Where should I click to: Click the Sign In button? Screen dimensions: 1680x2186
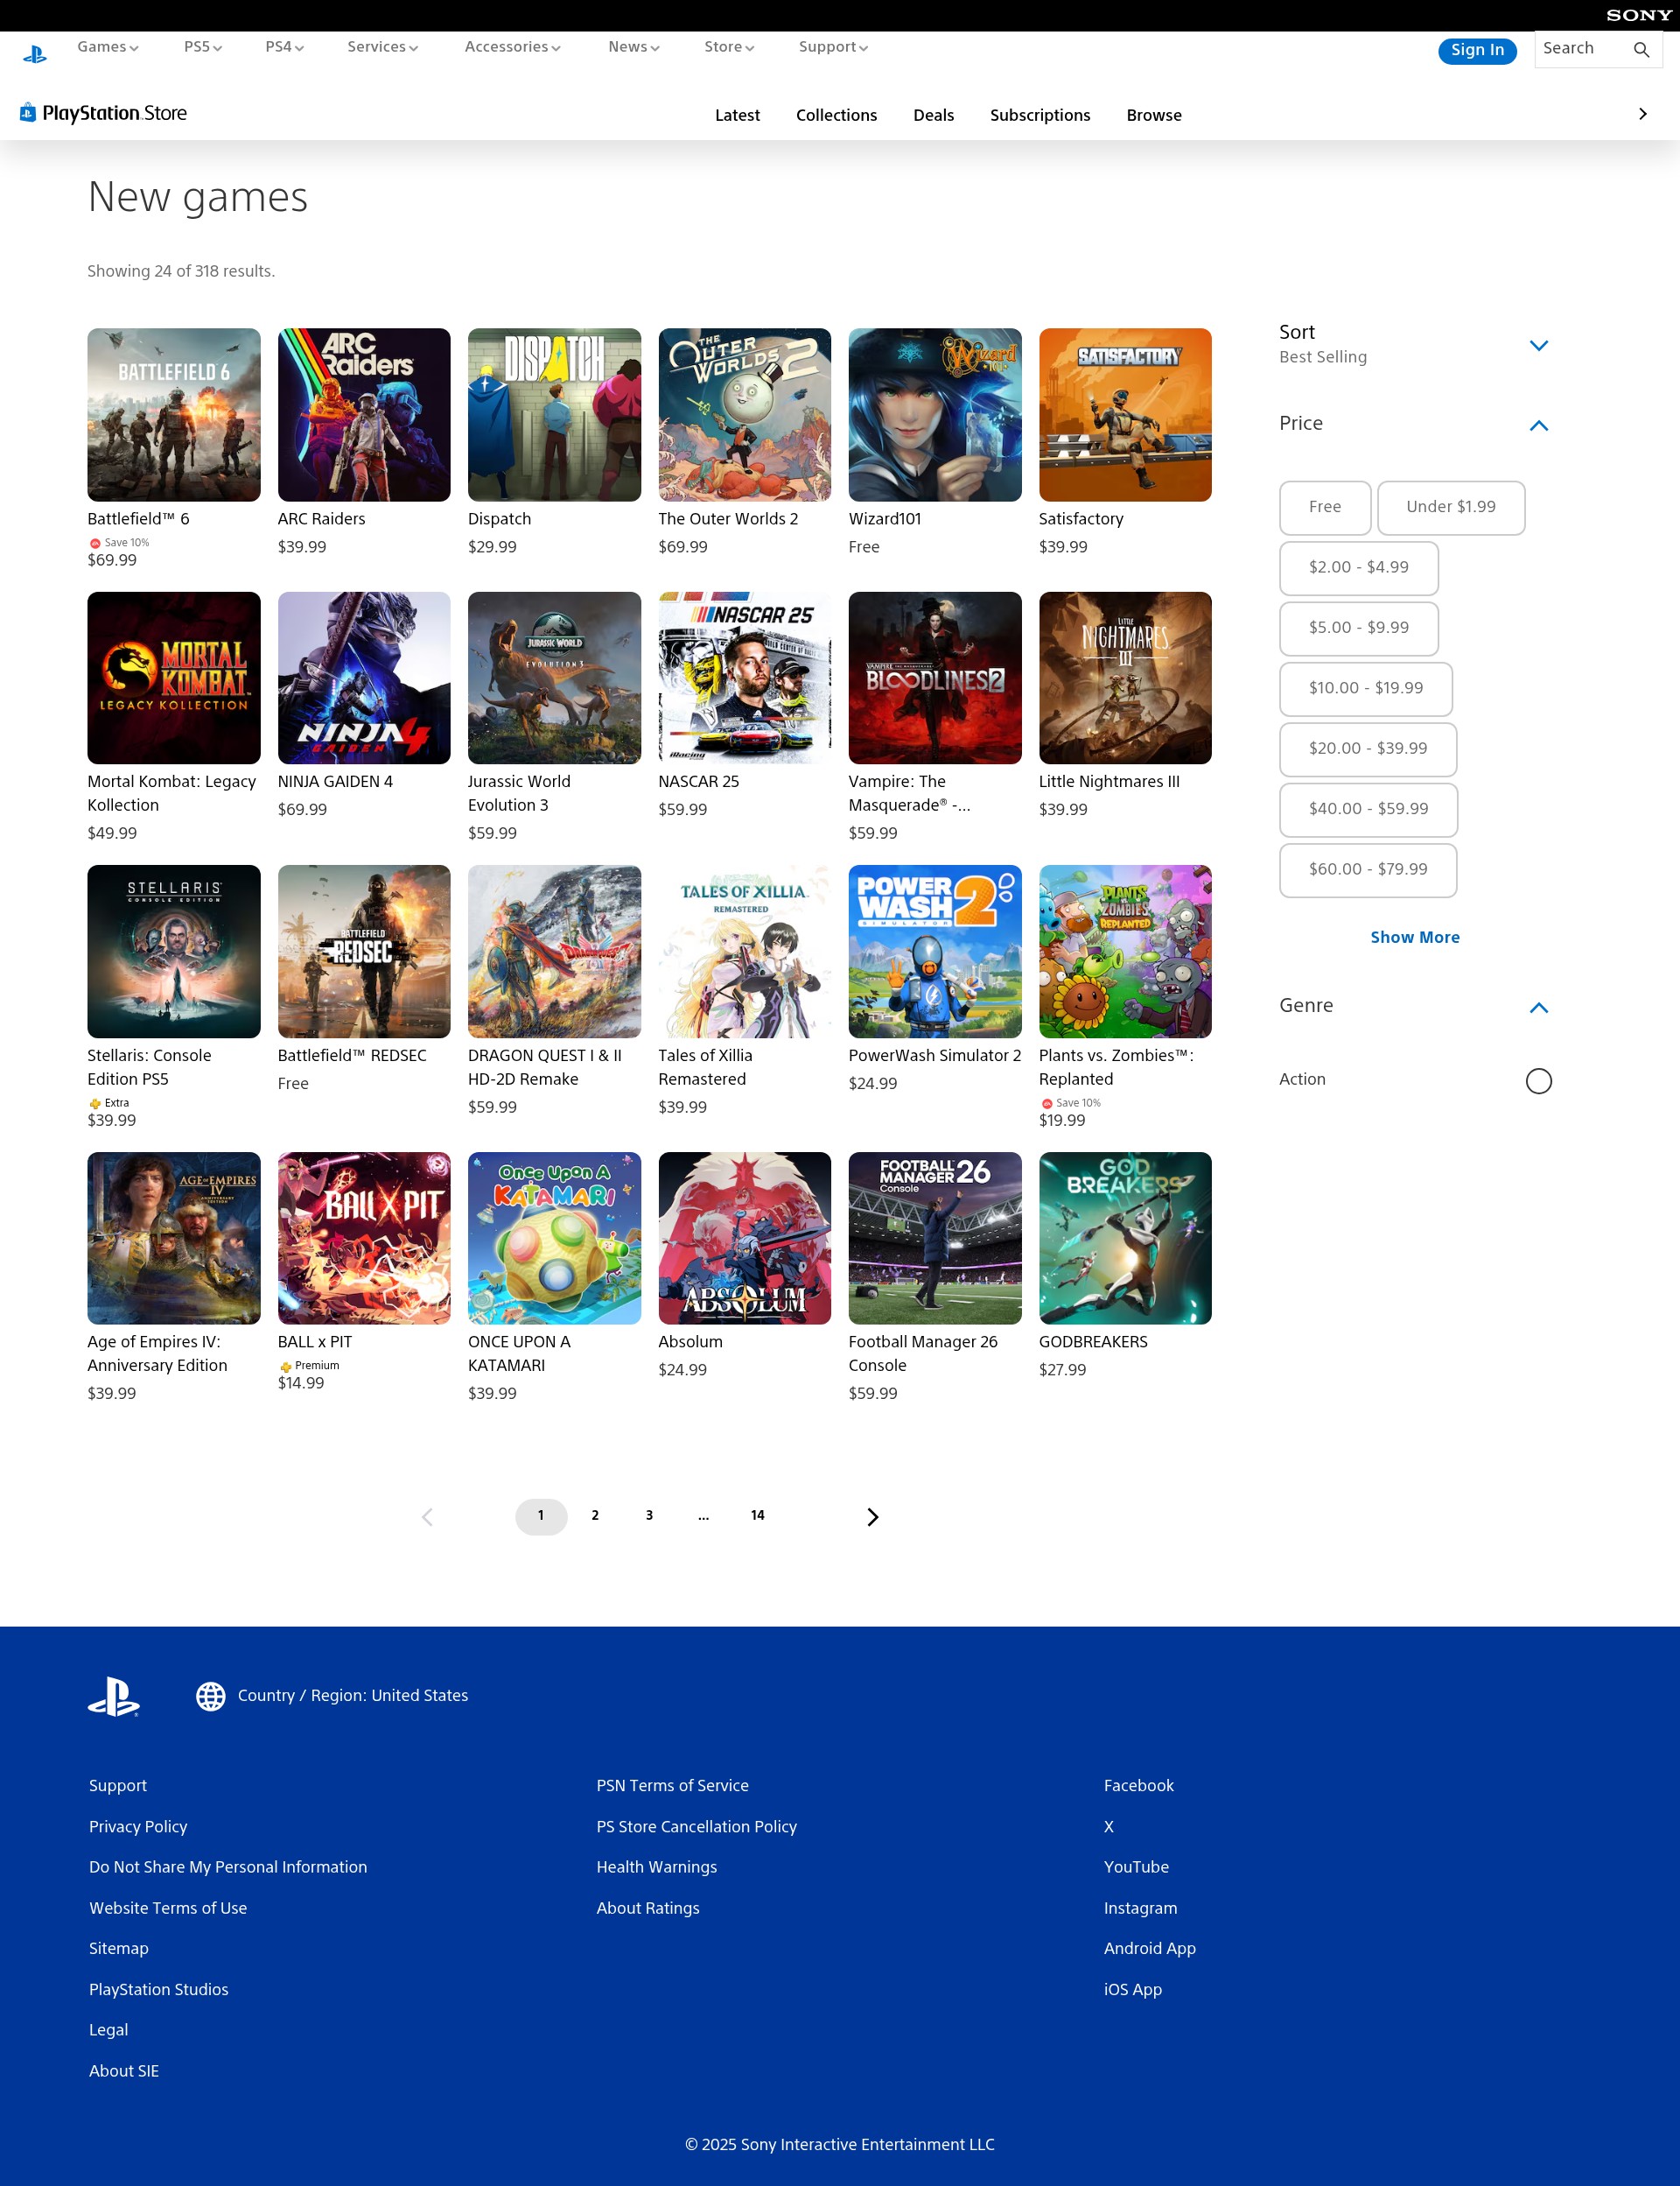(1477, 50)
